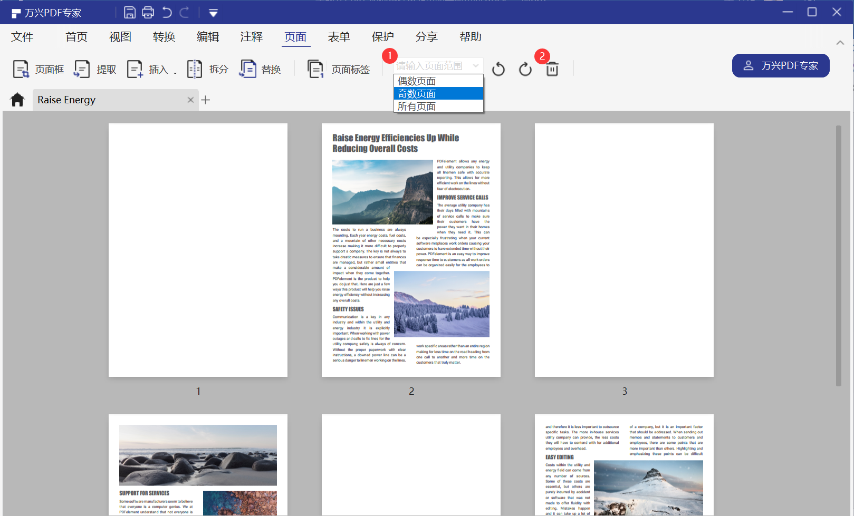This screenshot has width=854, height=516.
Task: Click the Save icon in title bar
Action: 130,13
